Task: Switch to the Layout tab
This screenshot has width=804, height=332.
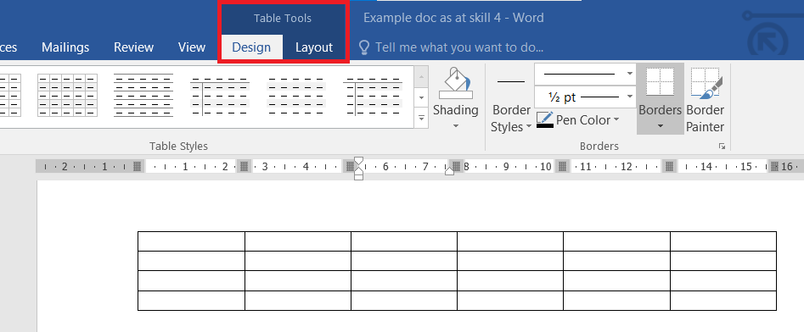Action: point(314,47)
